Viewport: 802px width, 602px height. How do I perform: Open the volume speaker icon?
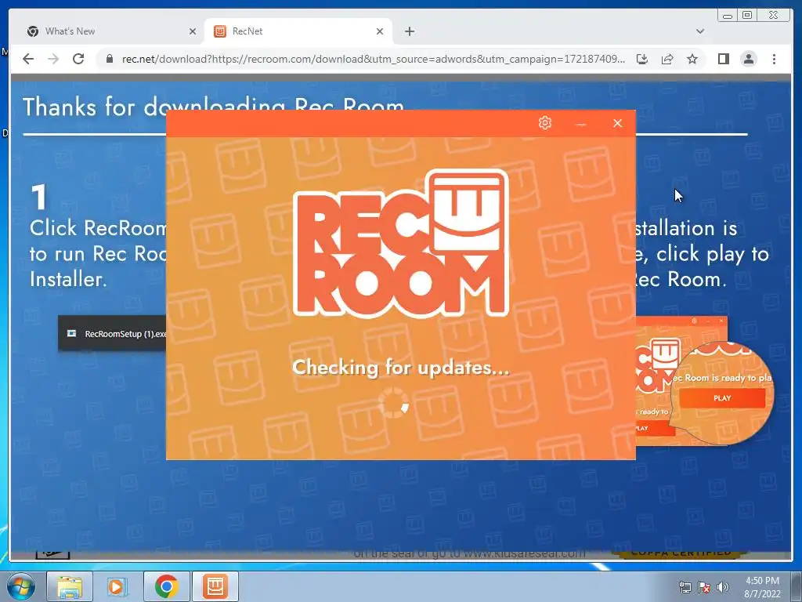click(x=723, y=587)
